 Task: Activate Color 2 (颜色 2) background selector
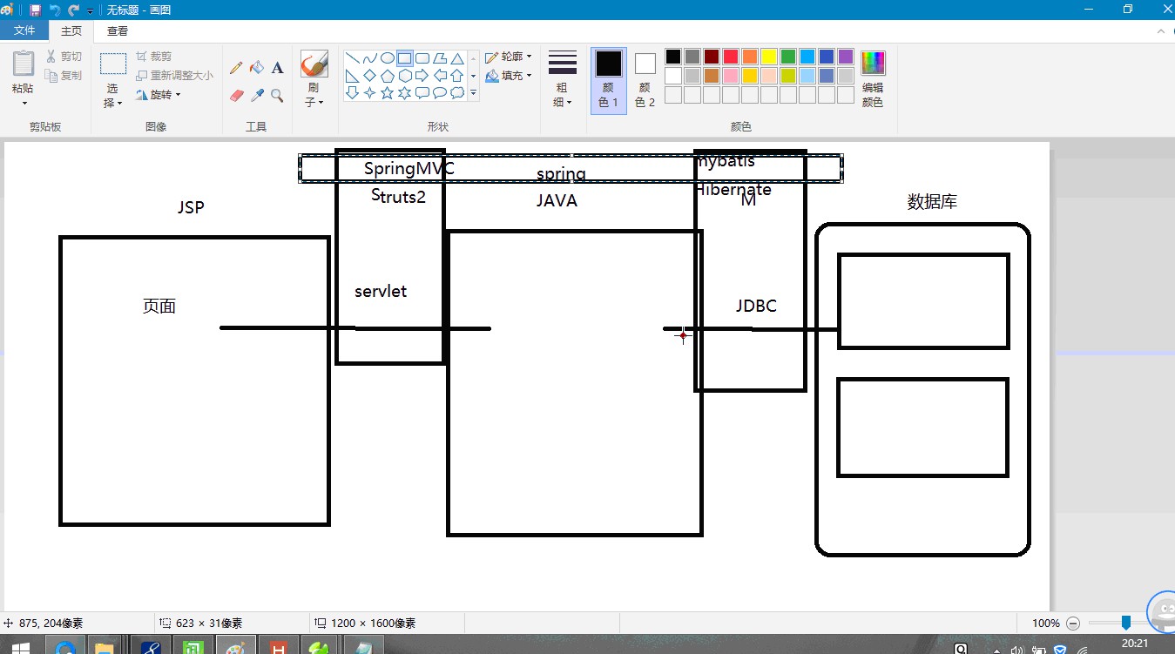pos(645,80)
